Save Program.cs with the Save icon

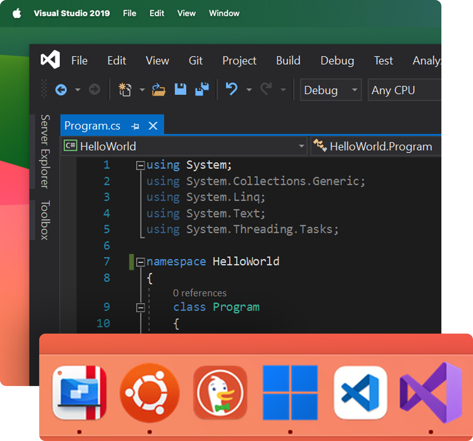tap(180, 89)
